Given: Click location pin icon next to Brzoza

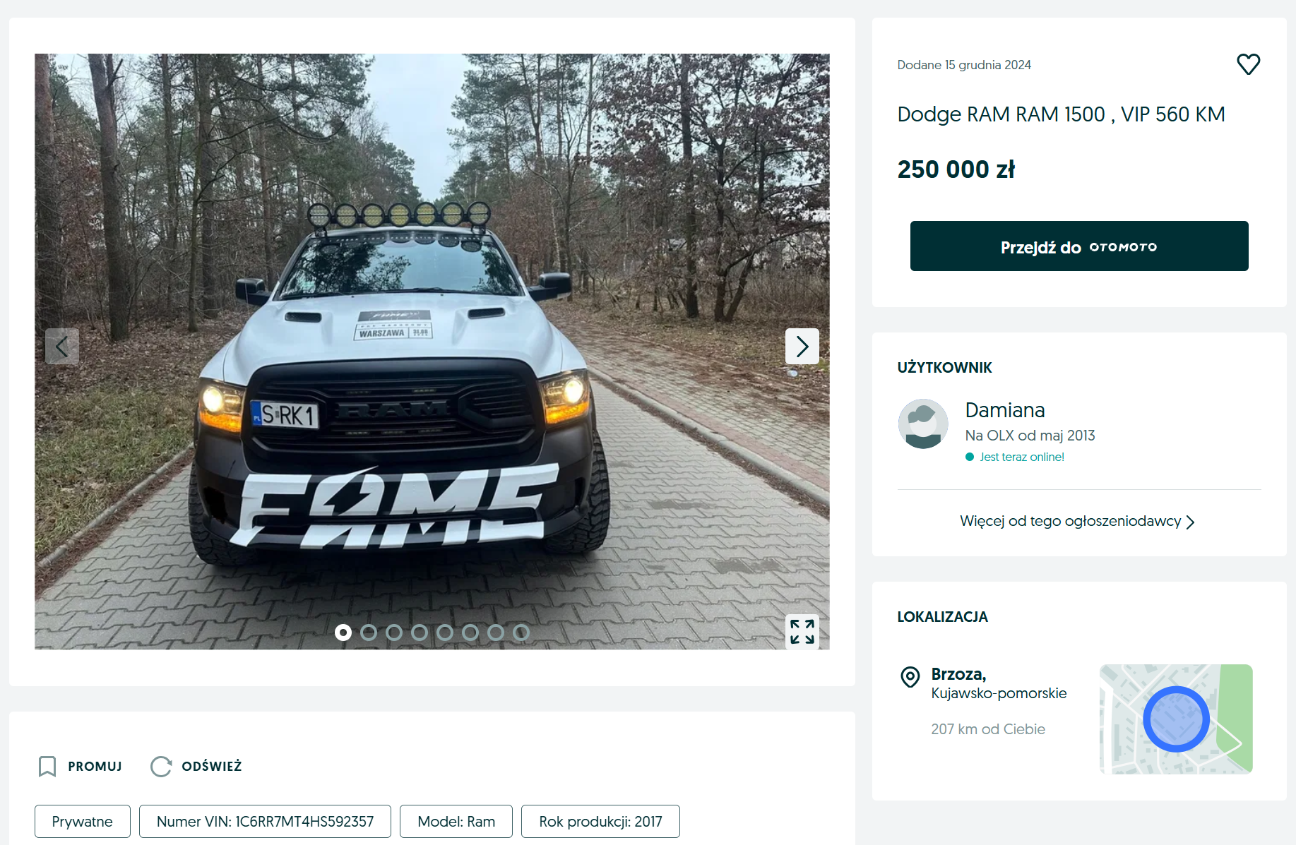Looking at the screenshot, I should (x=910, y=677).
